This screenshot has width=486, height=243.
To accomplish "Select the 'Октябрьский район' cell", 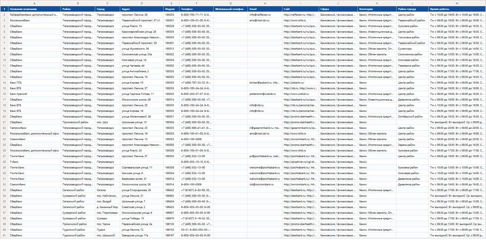I will [x=412, y=117].
